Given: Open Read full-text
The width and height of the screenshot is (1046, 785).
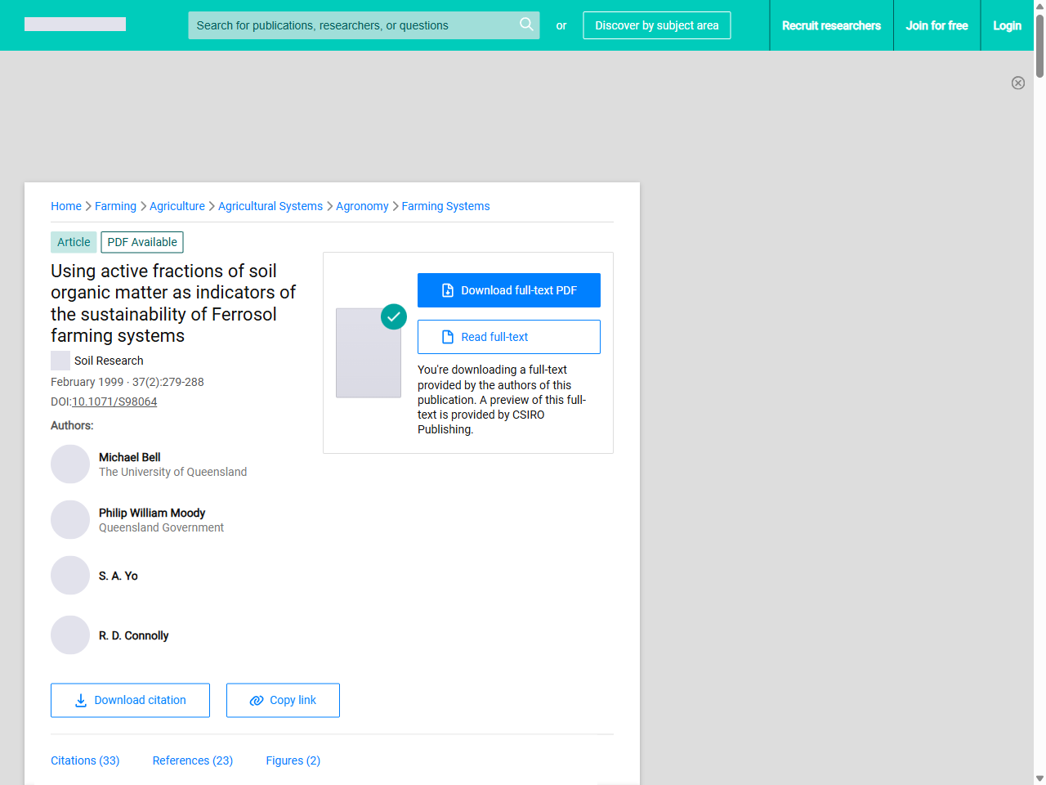Looking at the screenshot, I should point(508,337).
